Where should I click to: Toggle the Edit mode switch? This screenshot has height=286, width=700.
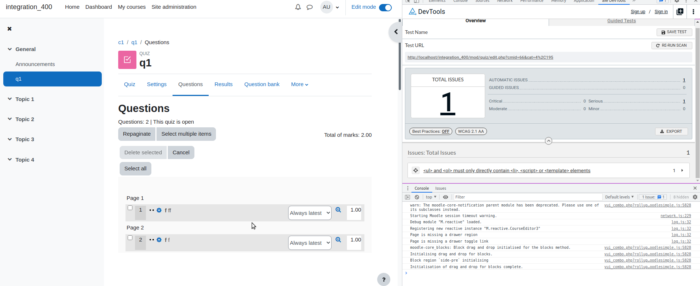(385, 7)
